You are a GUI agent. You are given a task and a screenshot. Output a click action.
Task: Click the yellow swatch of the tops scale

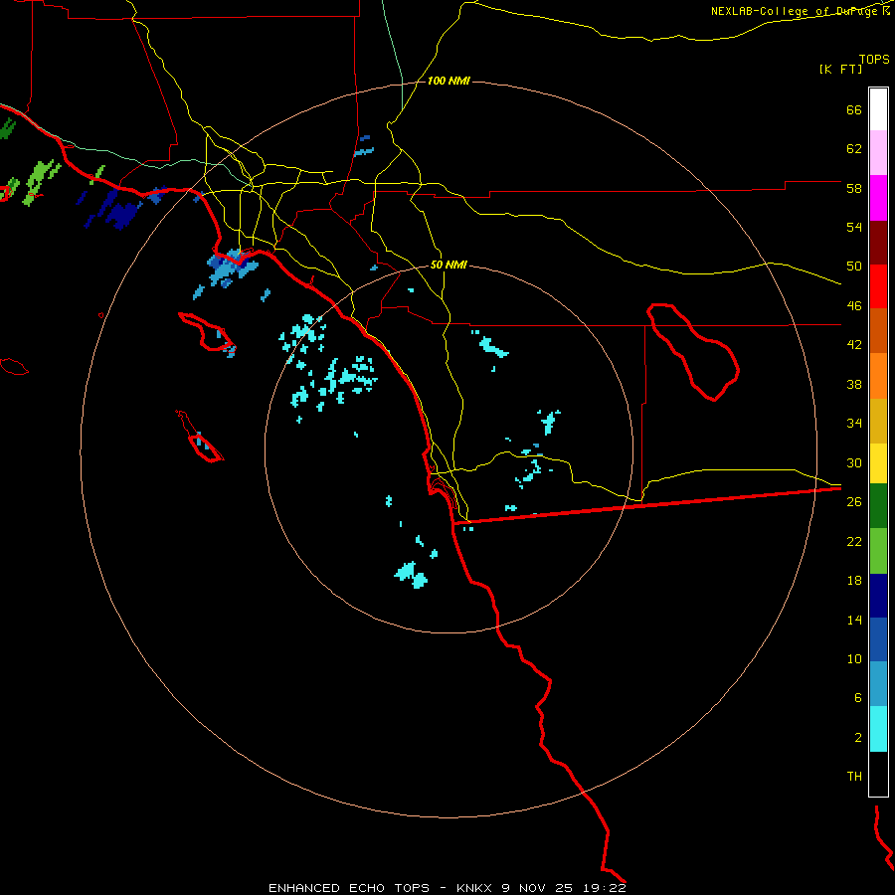pyautogui.click(x=878, y=463)
